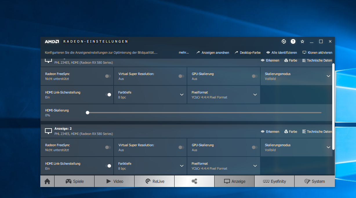Image resolution: width=356 pixels, height=198 pixels.
Task: Switch to the Spiele tab
Action: point(74,181)
